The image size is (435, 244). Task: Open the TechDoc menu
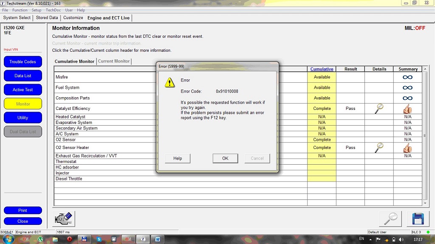[x=53, y=10]
